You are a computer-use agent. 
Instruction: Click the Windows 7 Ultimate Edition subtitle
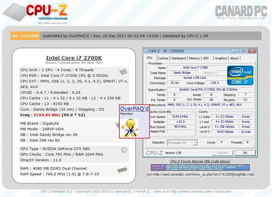click(x=74, y=62)
